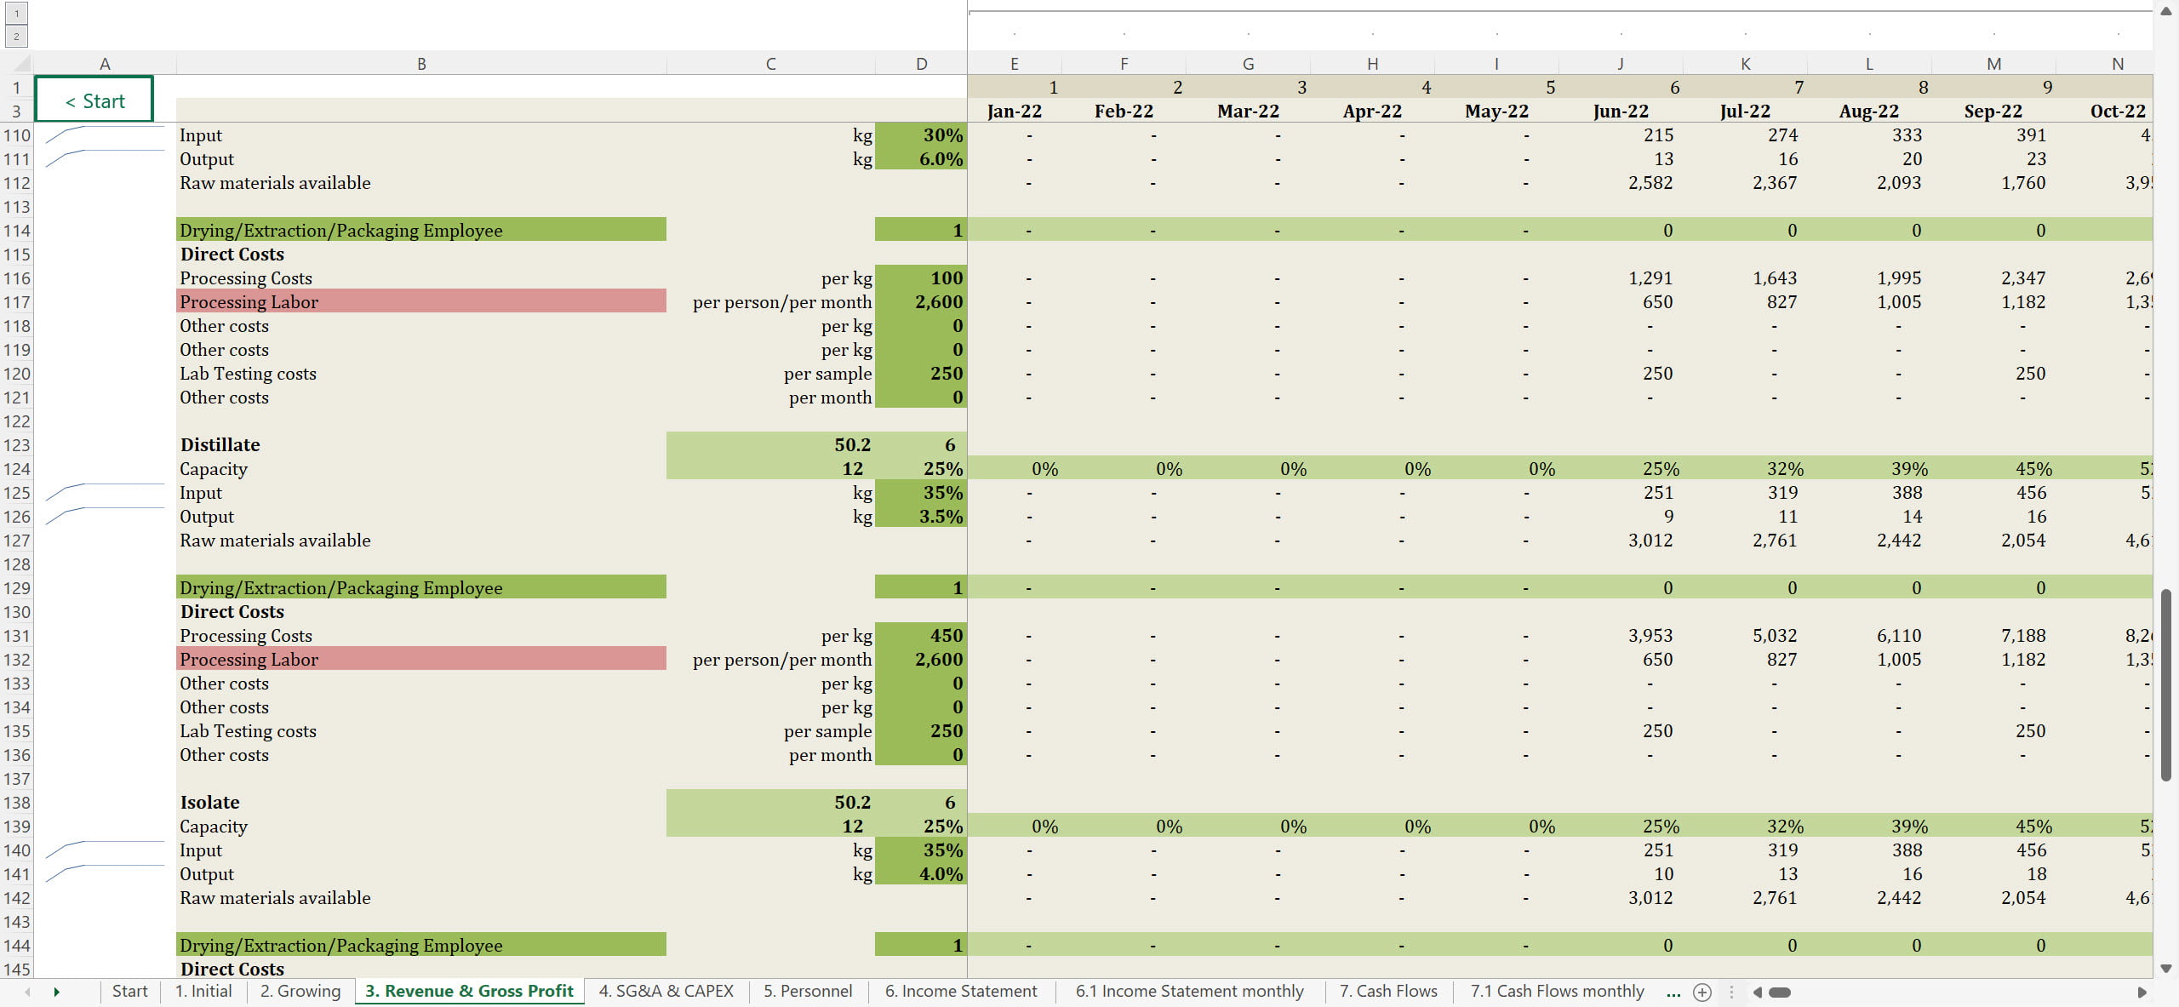The width and height of the screenshot is (2179, 1007).
Task: Click the add new sheet plus icon
Action: tap(1701, 992)
